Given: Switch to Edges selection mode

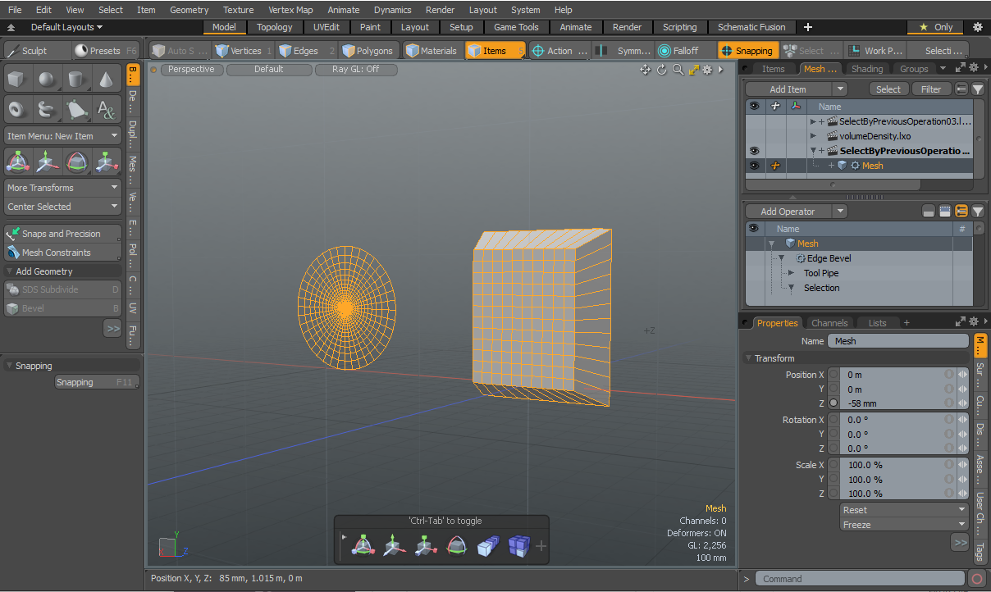Looking at the screenshot, I should click(x=306, y=51).
